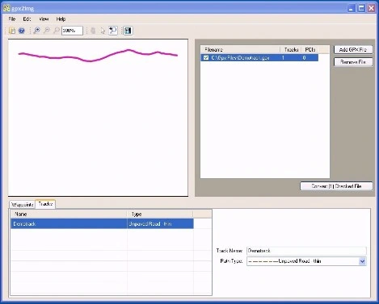Click the zoom out magnifier icon
Viewport: 379px width, 304px height.
click(47, 31)
